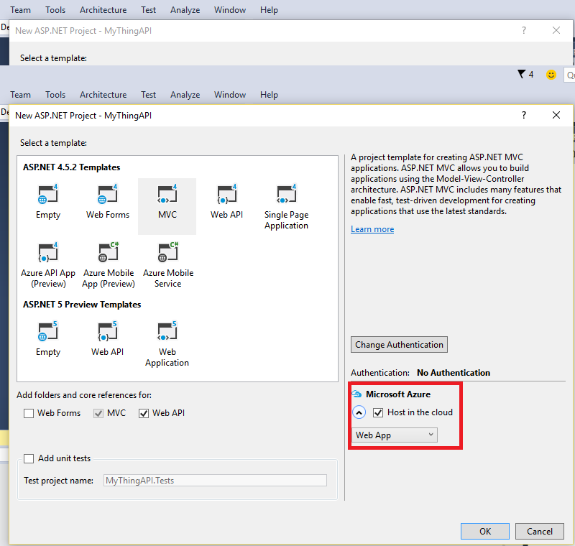Enable the Web Forms core references checkbox
Image resolution: width=575 pixels, height=546 pixels.
pyautogui.click(x=29, y=413)
